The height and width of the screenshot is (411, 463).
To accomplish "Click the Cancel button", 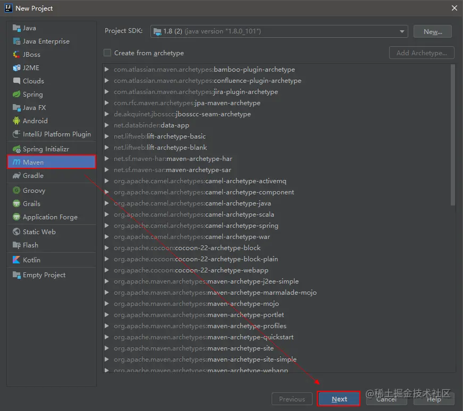I will click(x=386, y=399).
